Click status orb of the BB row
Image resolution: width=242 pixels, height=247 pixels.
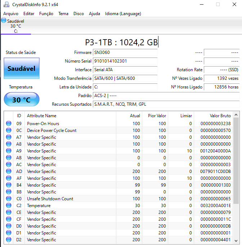[x=9, y=192]
